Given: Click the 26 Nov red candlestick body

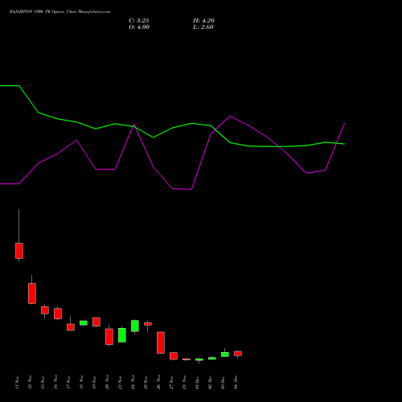Looking at the screenshot, I should pos(161,343).
